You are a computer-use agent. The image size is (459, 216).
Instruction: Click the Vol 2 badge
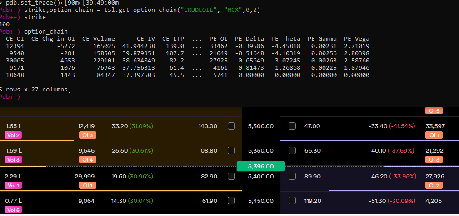click(x=13, y=135)
